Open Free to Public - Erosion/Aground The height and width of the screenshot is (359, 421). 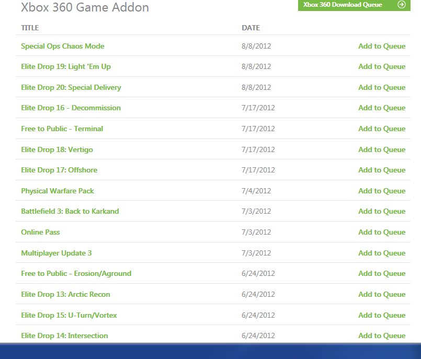tap(76, 274)
